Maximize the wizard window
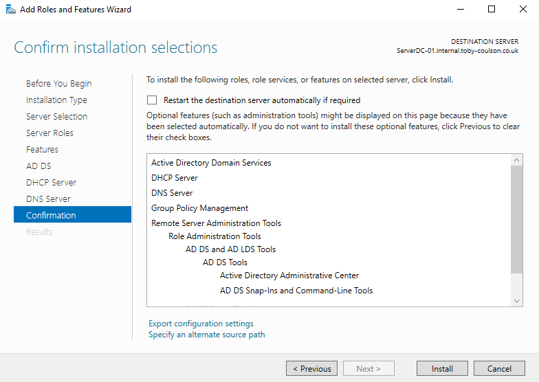The image size is (539, 382). click(x=491, y=10)
